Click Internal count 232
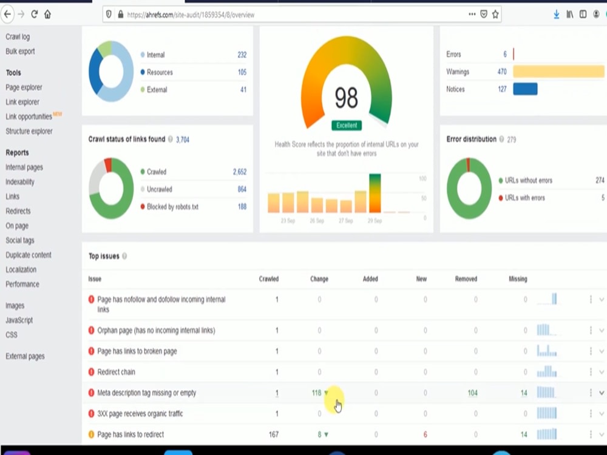Viewport: 607px width, 455px height. [242, 55]
